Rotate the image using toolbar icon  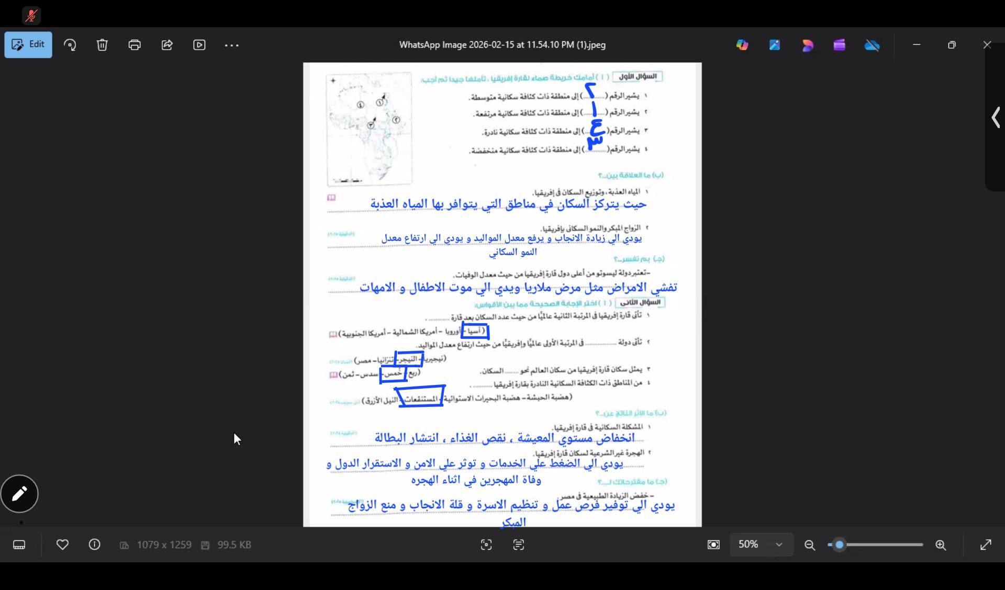point(70,45)
